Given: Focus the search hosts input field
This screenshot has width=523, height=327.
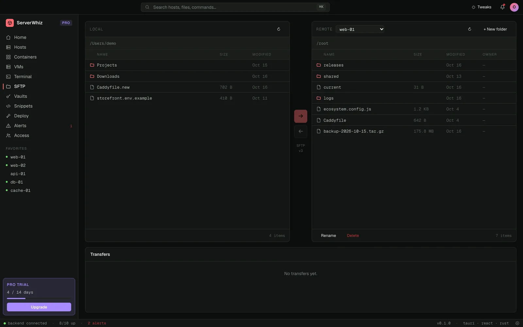Looking at the screenshot, I should (x=235, y=7).
